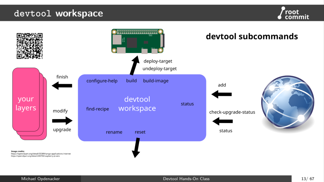Viewport: 324px width, 182px height.
Task: Click the configure-help label
Action: [x=102, y=81]
